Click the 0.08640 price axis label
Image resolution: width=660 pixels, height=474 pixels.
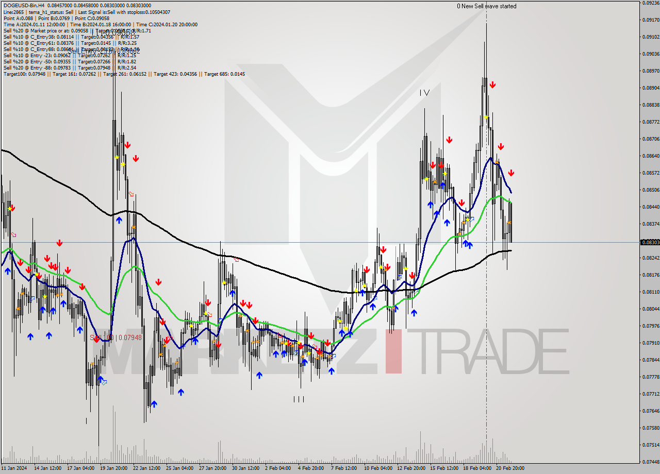pyautogui.click(x=651, y=156)
